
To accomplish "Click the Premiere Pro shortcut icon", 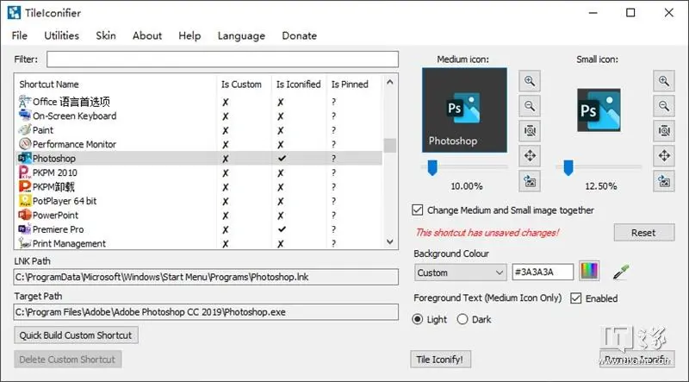I will pos(25,229).
